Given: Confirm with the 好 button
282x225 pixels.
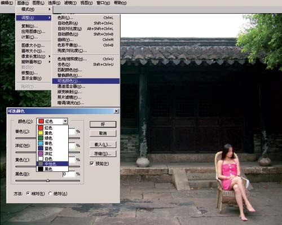Looking at the screenshot, I should click(x=103, y=125).
